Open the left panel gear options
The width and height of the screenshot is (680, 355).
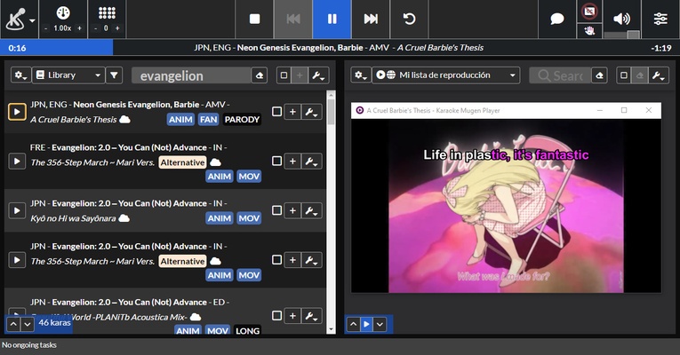pos(20,75)
